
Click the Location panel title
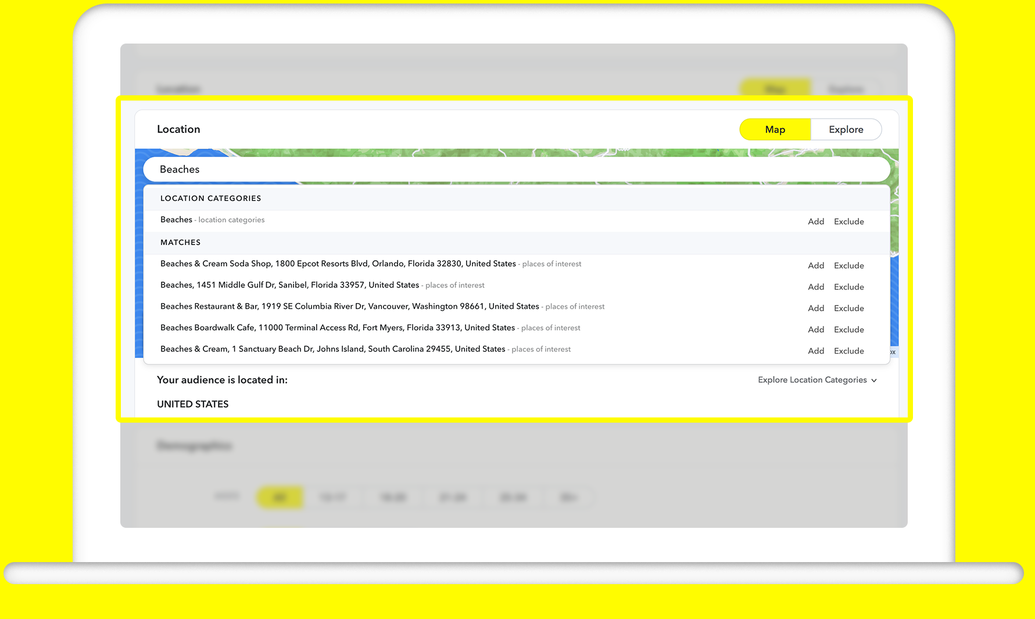tap(178, 129)
